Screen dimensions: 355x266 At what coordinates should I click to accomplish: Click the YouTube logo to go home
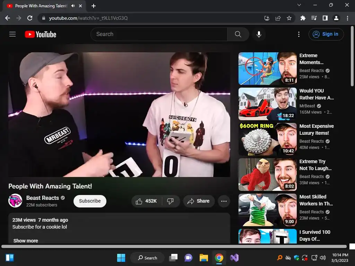[41, 34]
